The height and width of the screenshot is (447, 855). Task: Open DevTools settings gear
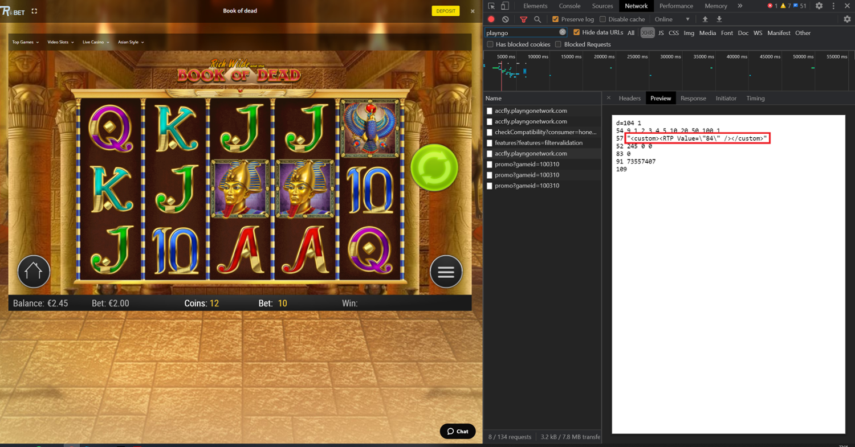pyautogui.click(x=819, y=6)
